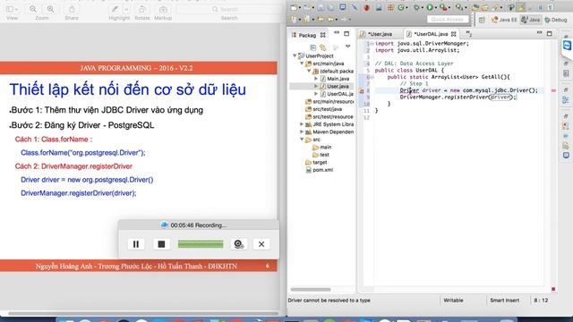This screenshot has width=573, height=322.
Task: Click the green refresh circle toolbar icon
Action: (400, 8)
